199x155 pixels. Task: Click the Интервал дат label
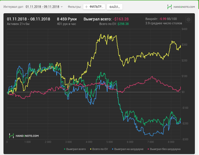pos(14,7)
